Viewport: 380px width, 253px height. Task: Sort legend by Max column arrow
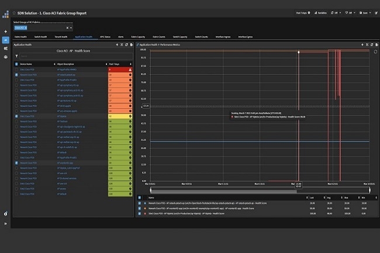(359, 197)
